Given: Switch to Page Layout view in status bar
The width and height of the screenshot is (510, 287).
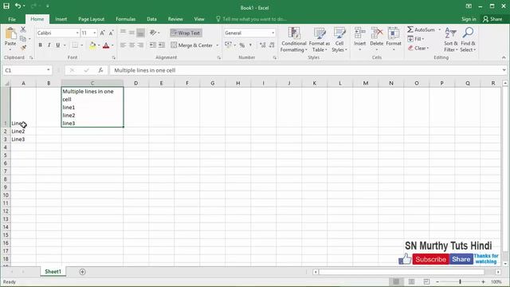Looking at the screenshot, I should pos(411,281).
